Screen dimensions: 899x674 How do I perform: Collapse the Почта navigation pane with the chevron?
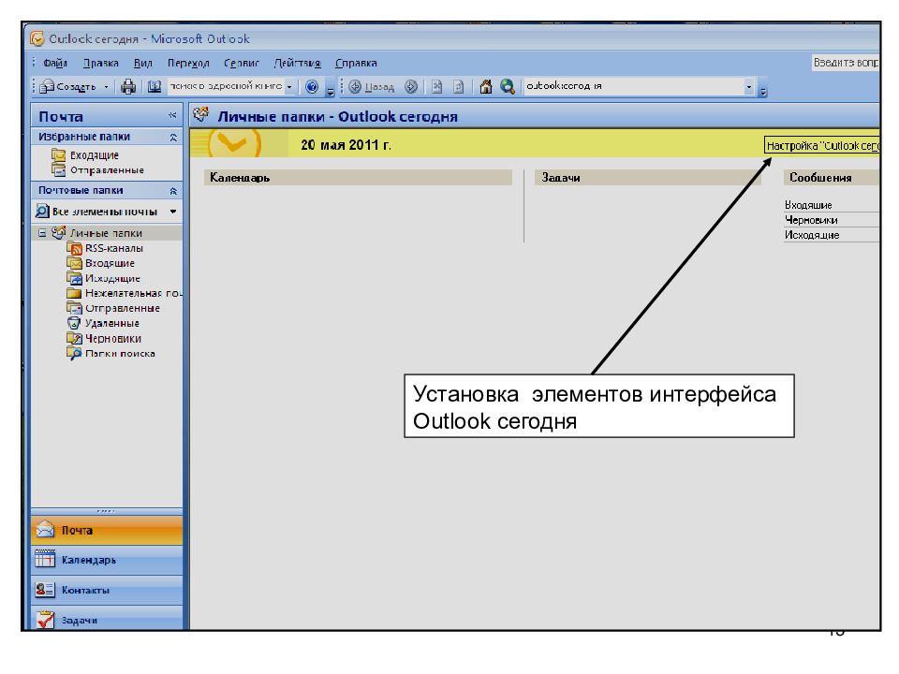(x=172, y=116)
